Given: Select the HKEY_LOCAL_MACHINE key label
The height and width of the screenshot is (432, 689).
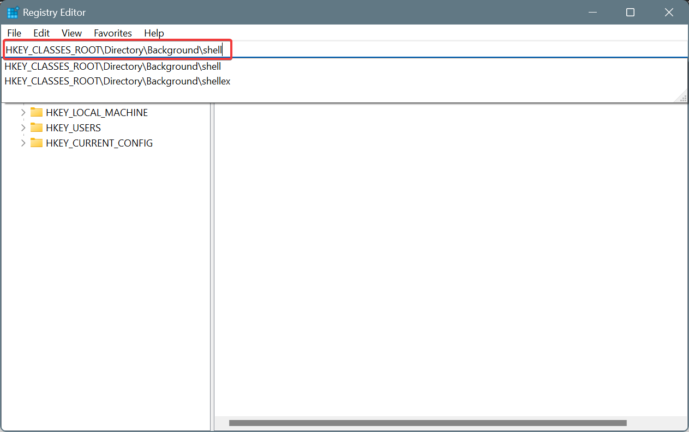Looking at the screenshot, I should [97, 113].
